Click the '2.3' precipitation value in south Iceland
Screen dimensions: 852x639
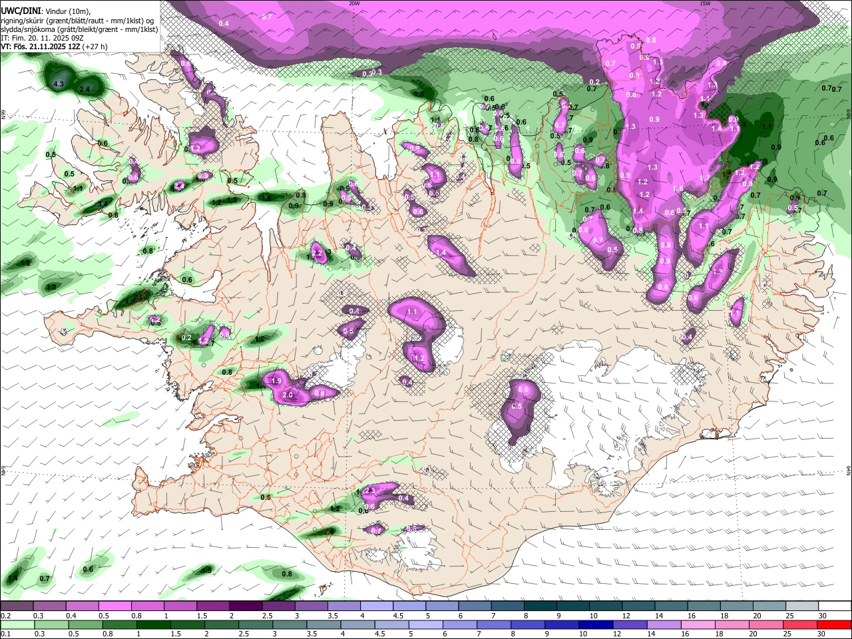pyautogui.click(x=371, y=491)
